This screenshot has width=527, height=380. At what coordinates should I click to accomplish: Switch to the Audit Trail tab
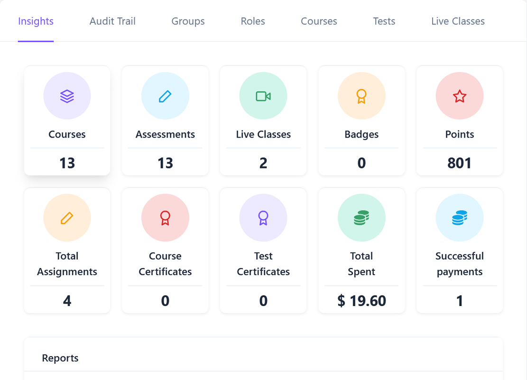112,21
